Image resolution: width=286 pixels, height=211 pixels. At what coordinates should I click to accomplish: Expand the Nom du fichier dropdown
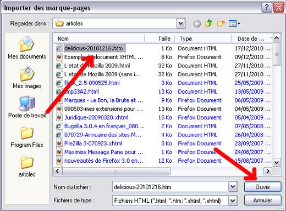tap(233, 187)
